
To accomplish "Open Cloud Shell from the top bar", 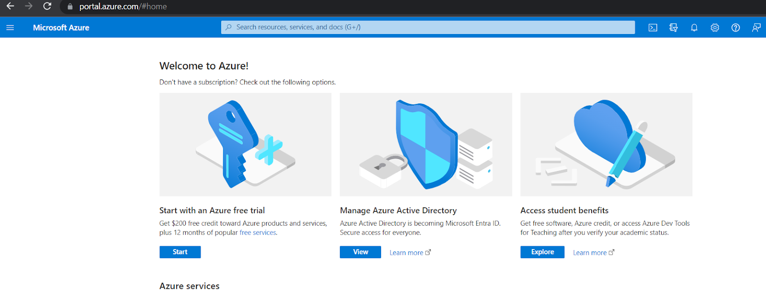I will (653, 28).
